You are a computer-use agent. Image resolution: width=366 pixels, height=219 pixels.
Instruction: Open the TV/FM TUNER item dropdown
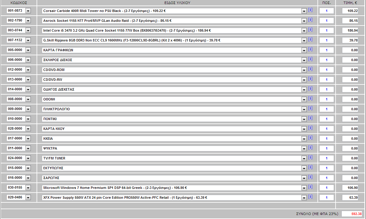tap(304, 158)
